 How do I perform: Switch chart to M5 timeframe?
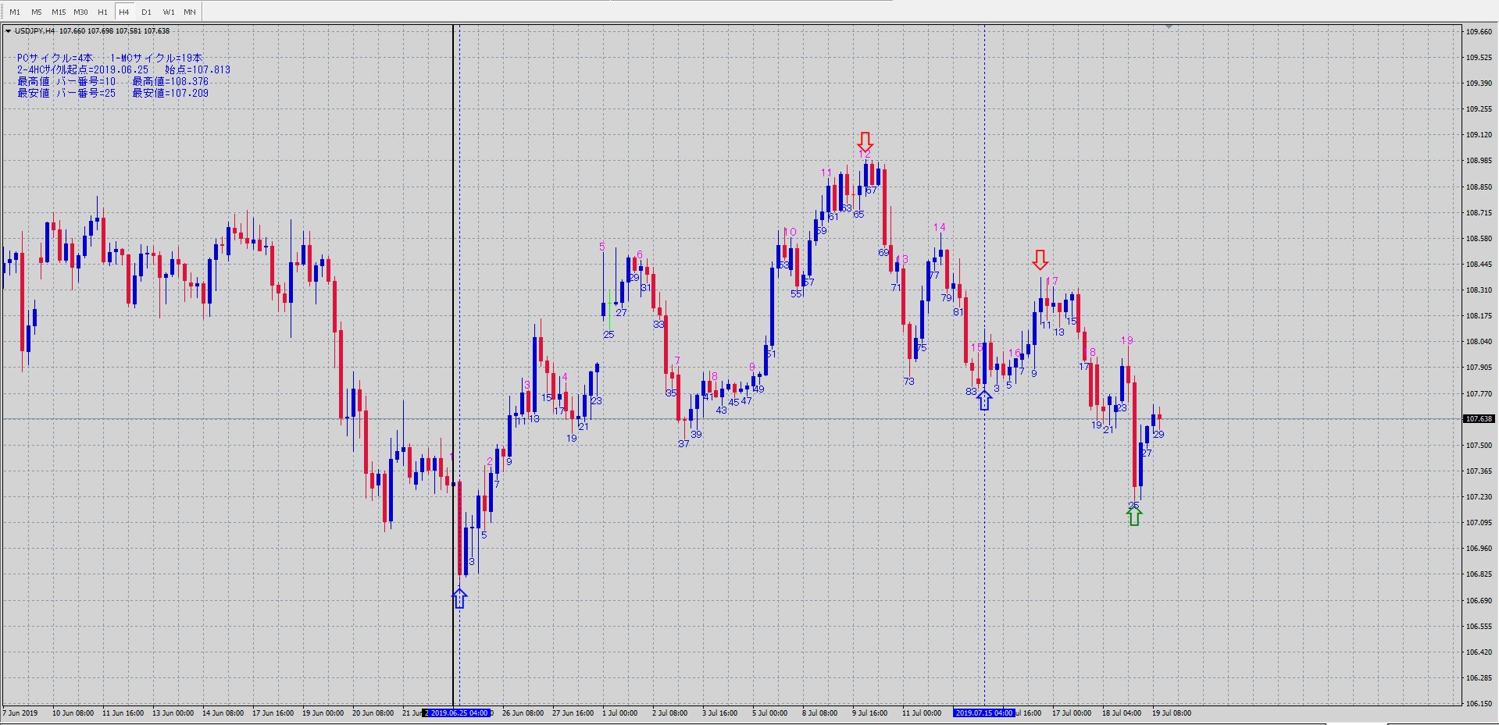click(37, 12)
